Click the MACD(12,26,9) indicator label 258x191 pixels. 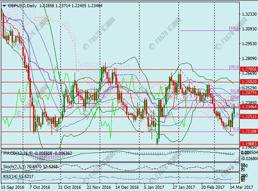click(x=17, y=153)
